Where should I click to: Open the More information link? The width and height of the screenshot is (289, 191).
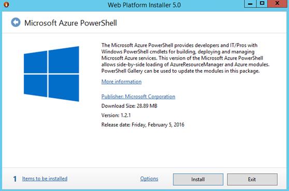pyautogui.click(x=122, y=81)
